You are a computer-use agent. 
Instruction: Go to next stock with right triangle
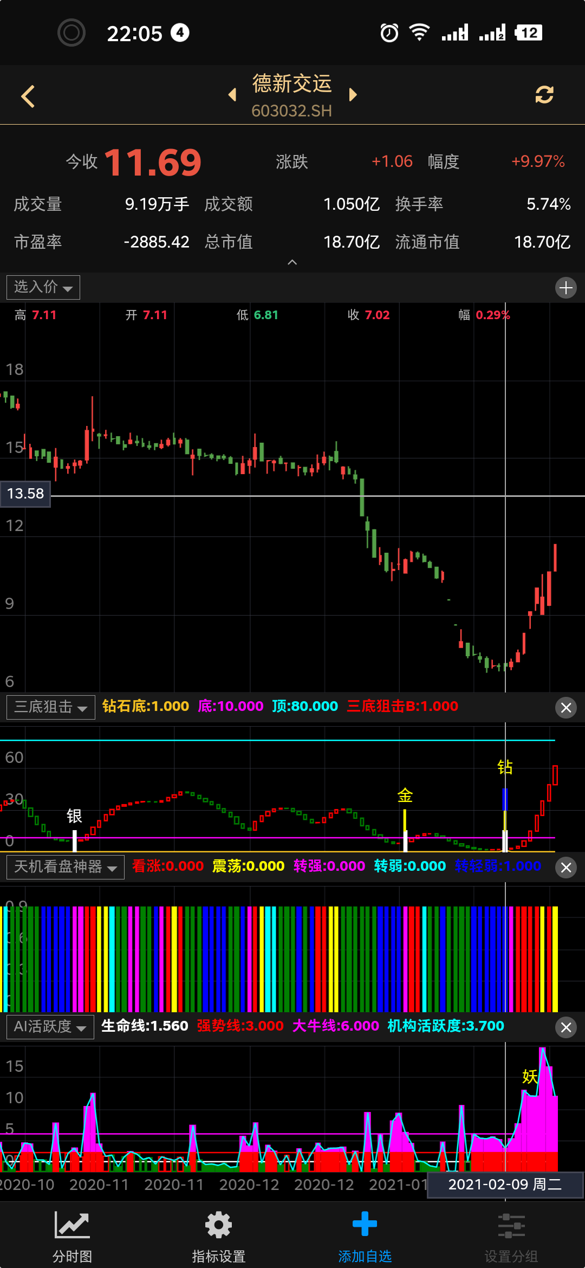click(x=353, y=95)
